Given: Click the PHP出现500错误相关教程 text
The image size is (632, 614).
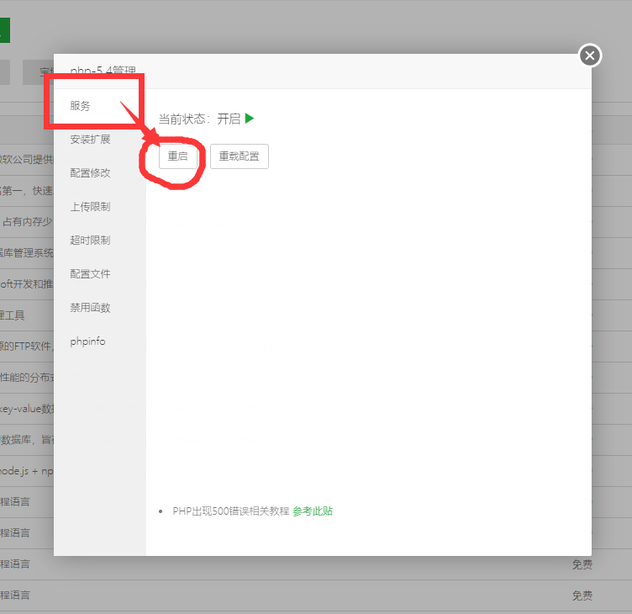Looking at the screenshot, I should pos(231,511).
